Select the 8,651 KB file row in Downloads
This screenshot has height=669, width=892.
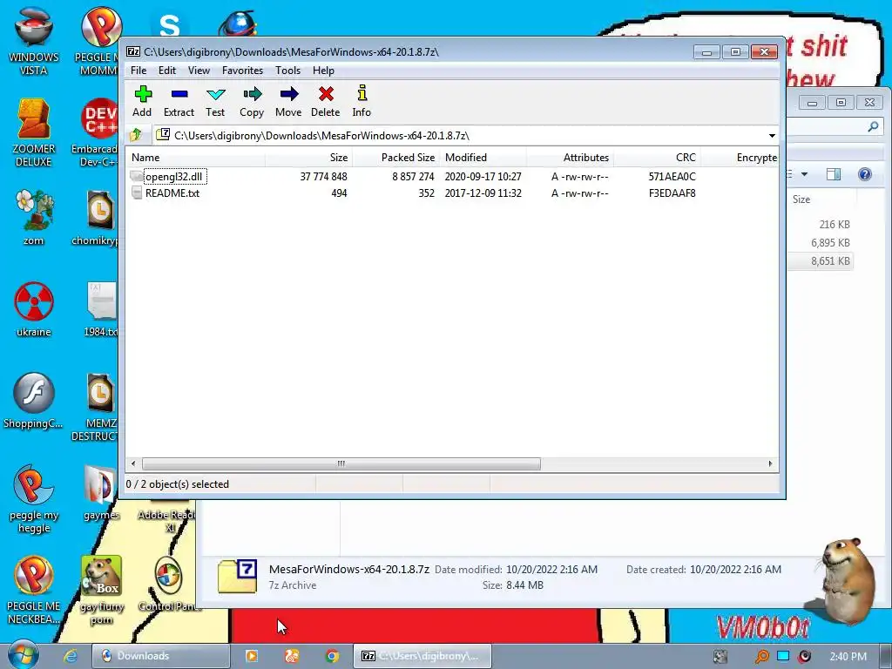[821, 261]
